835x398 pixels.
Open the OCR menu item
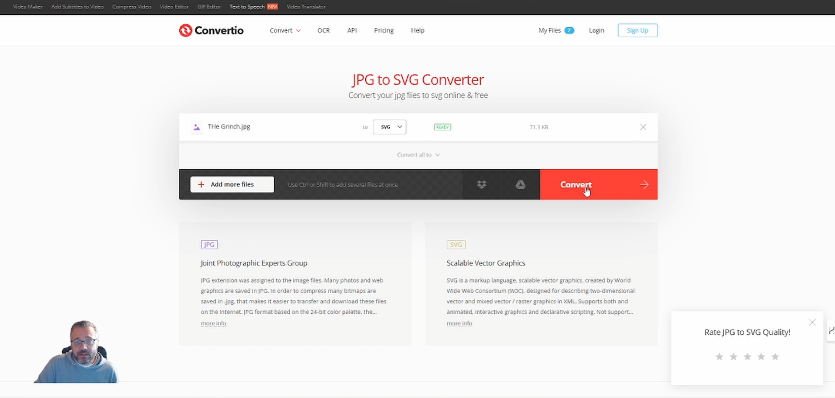click(323, 30)
